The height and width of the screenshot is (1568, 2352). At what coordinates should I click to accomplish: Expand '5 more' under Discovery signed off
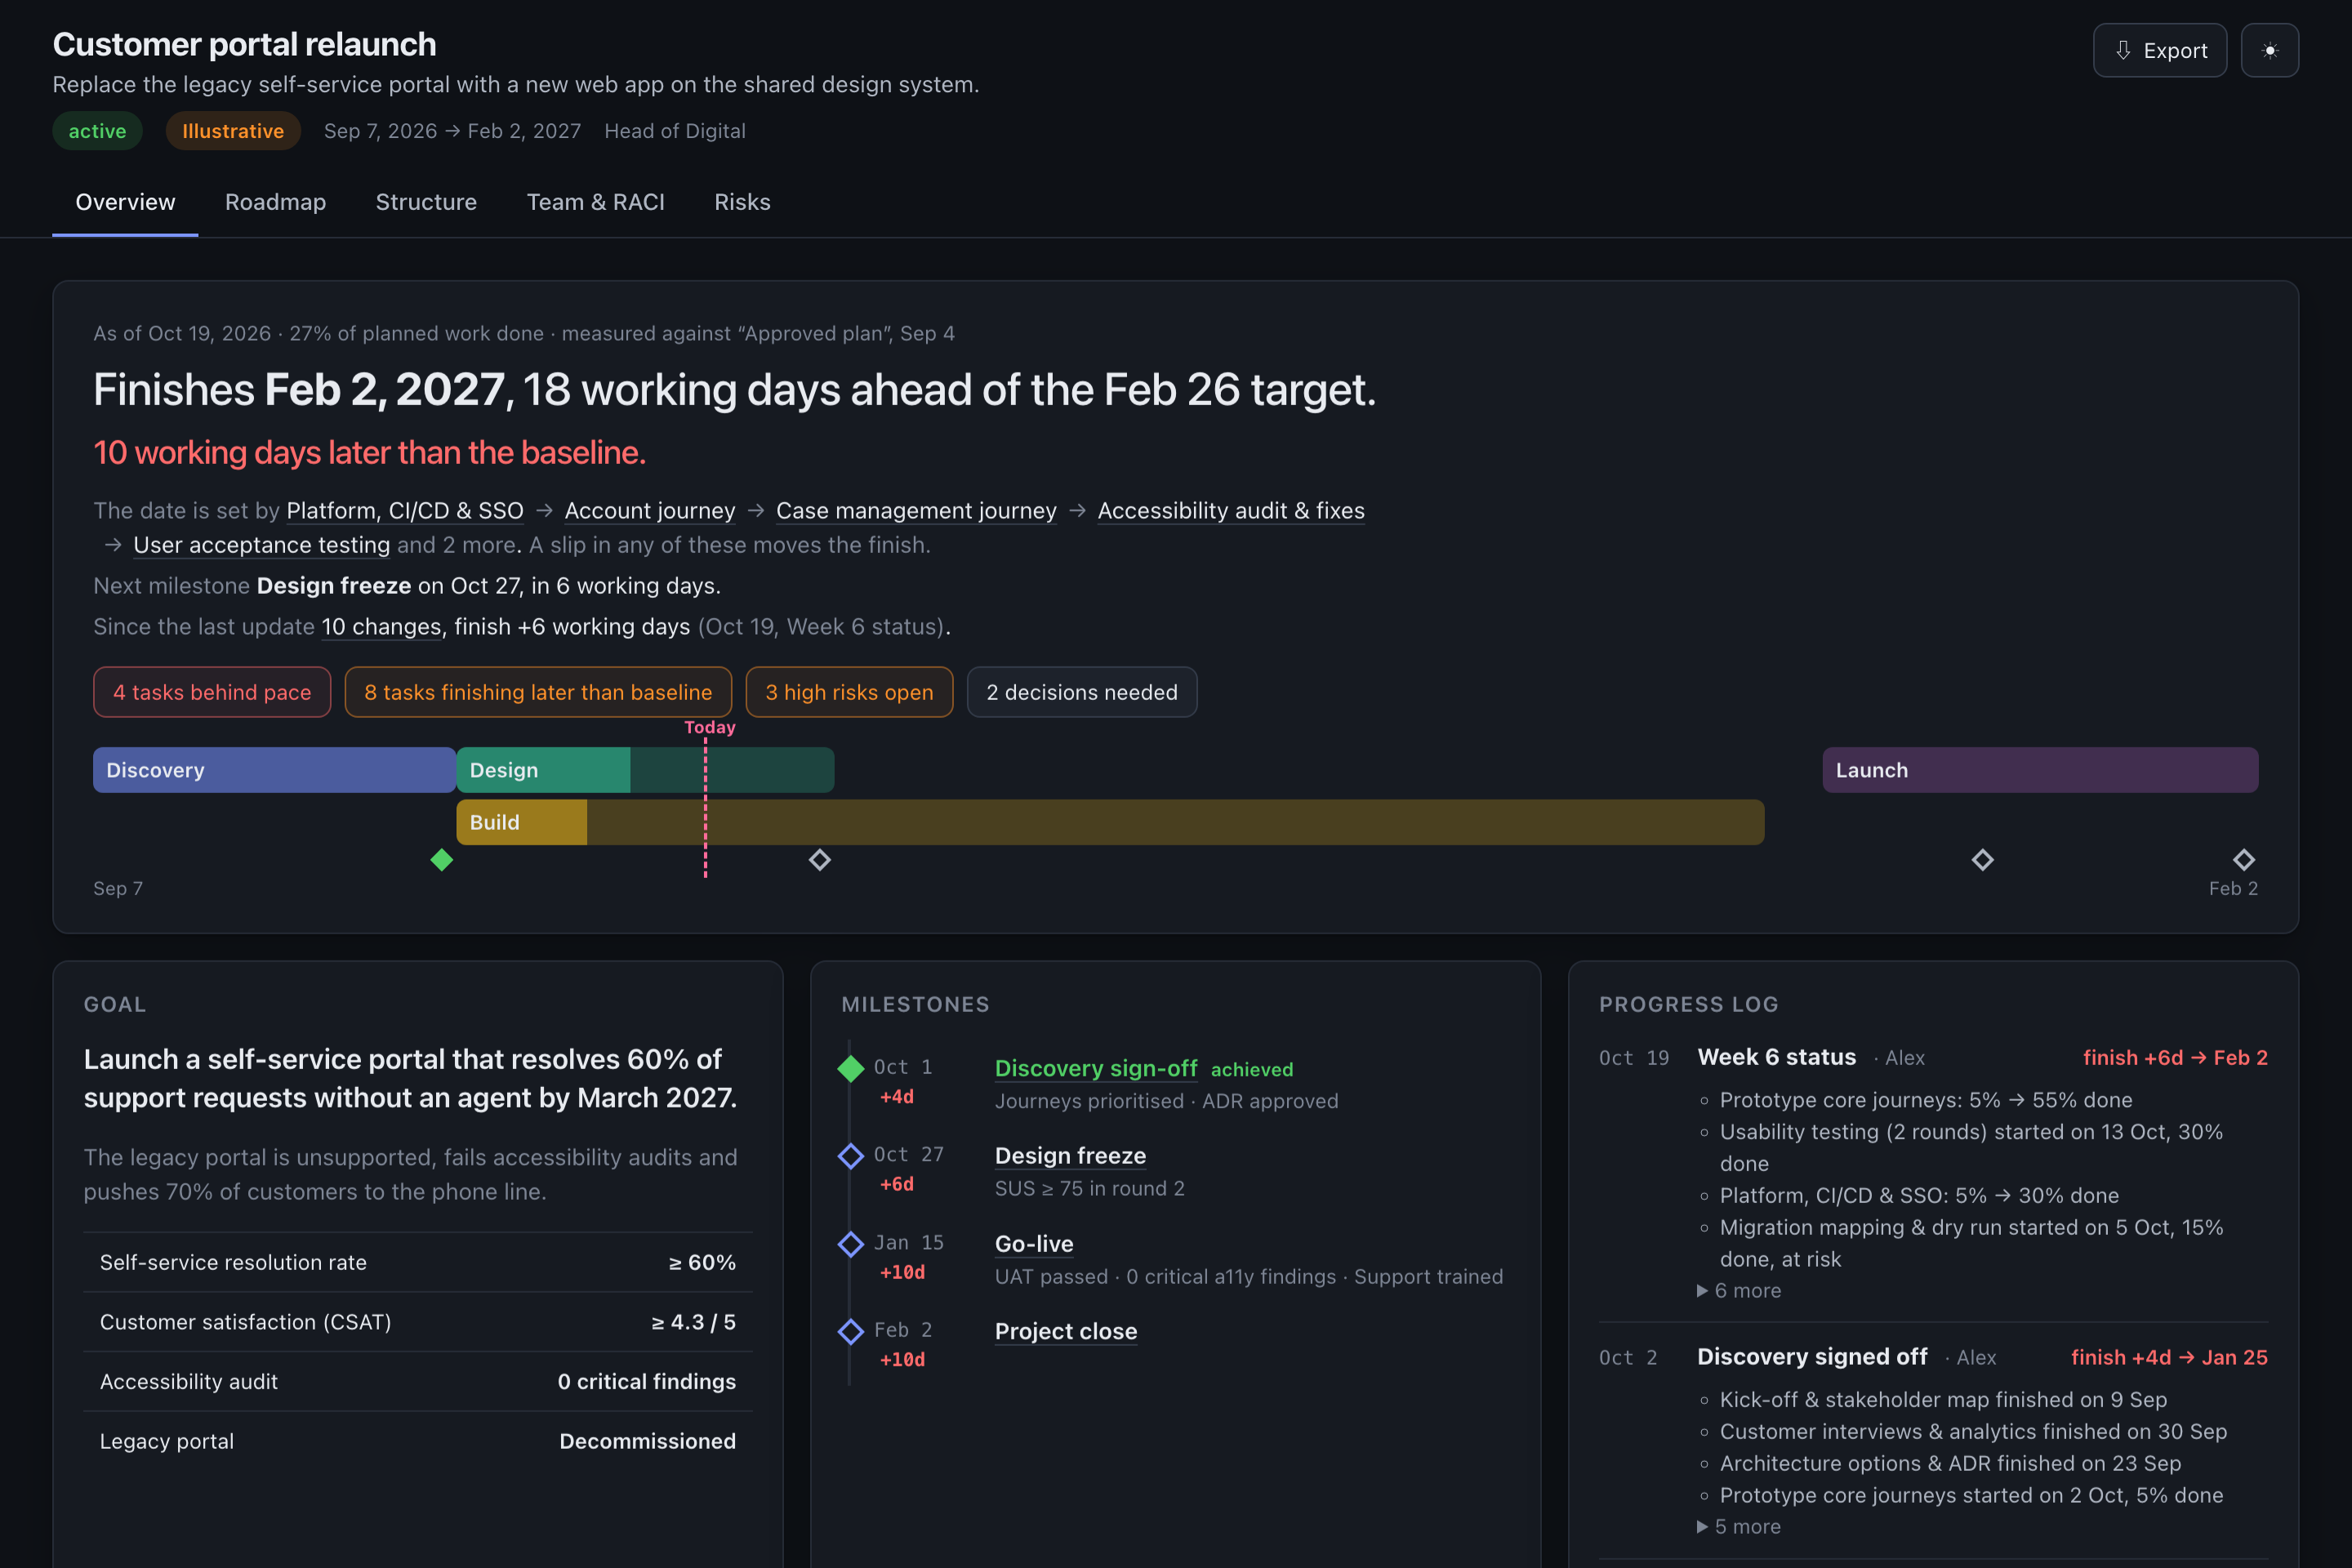point(1739,1527)
